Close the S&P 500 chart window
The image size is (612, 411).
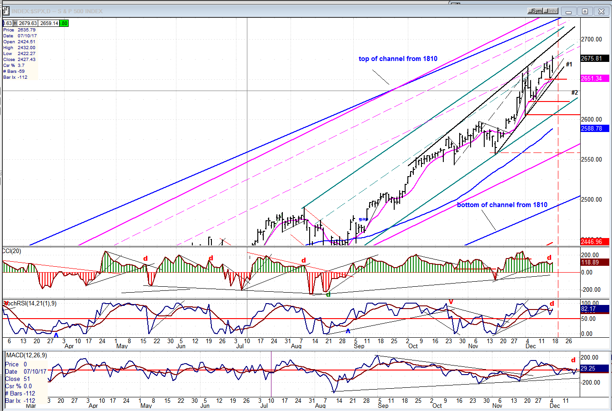click(x=601, y=11)
